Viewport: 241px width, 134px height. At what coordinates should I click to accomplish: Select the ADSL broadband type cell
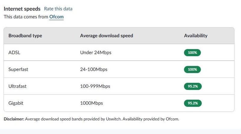[x=14, y=53]
